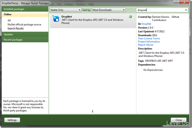Expand the Recent packages section
Image resolution: width=192 pixels, height=128 pixels.
[25, 40]
